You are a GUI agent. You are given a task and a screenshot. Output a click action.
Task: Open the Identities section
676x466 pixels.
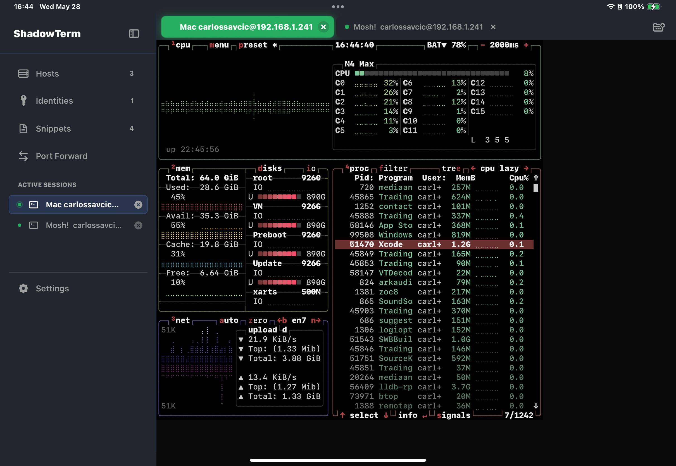click(x=78, y=101)
